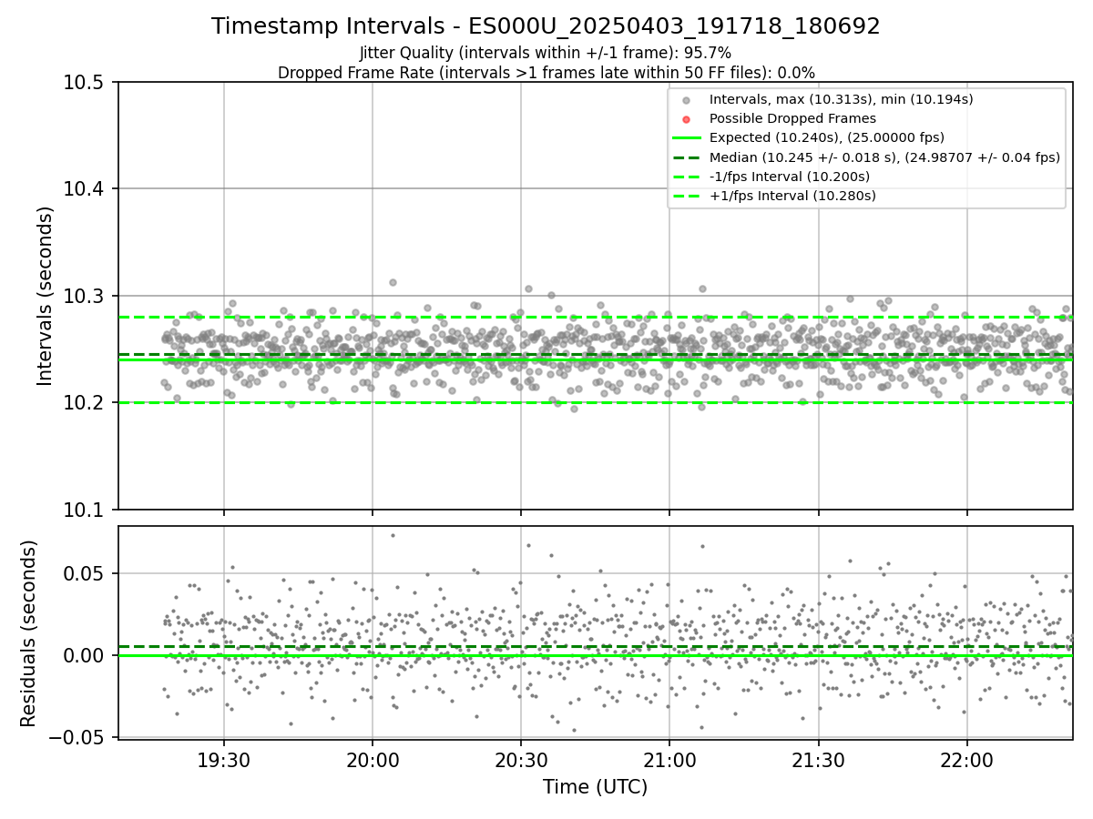Click the y-axis label 'Residuals (seconds)'
Screen dimensions: 1093x819
click(x=29, y=633)
